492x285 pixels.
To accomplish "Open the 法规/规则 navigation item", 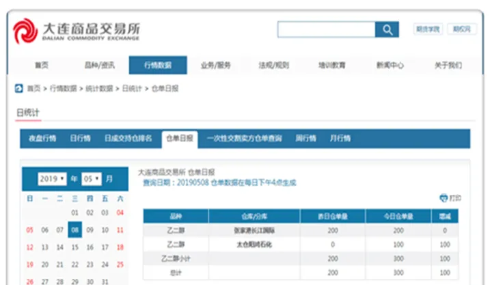I will pyautogui.click(x=273, y=65).
